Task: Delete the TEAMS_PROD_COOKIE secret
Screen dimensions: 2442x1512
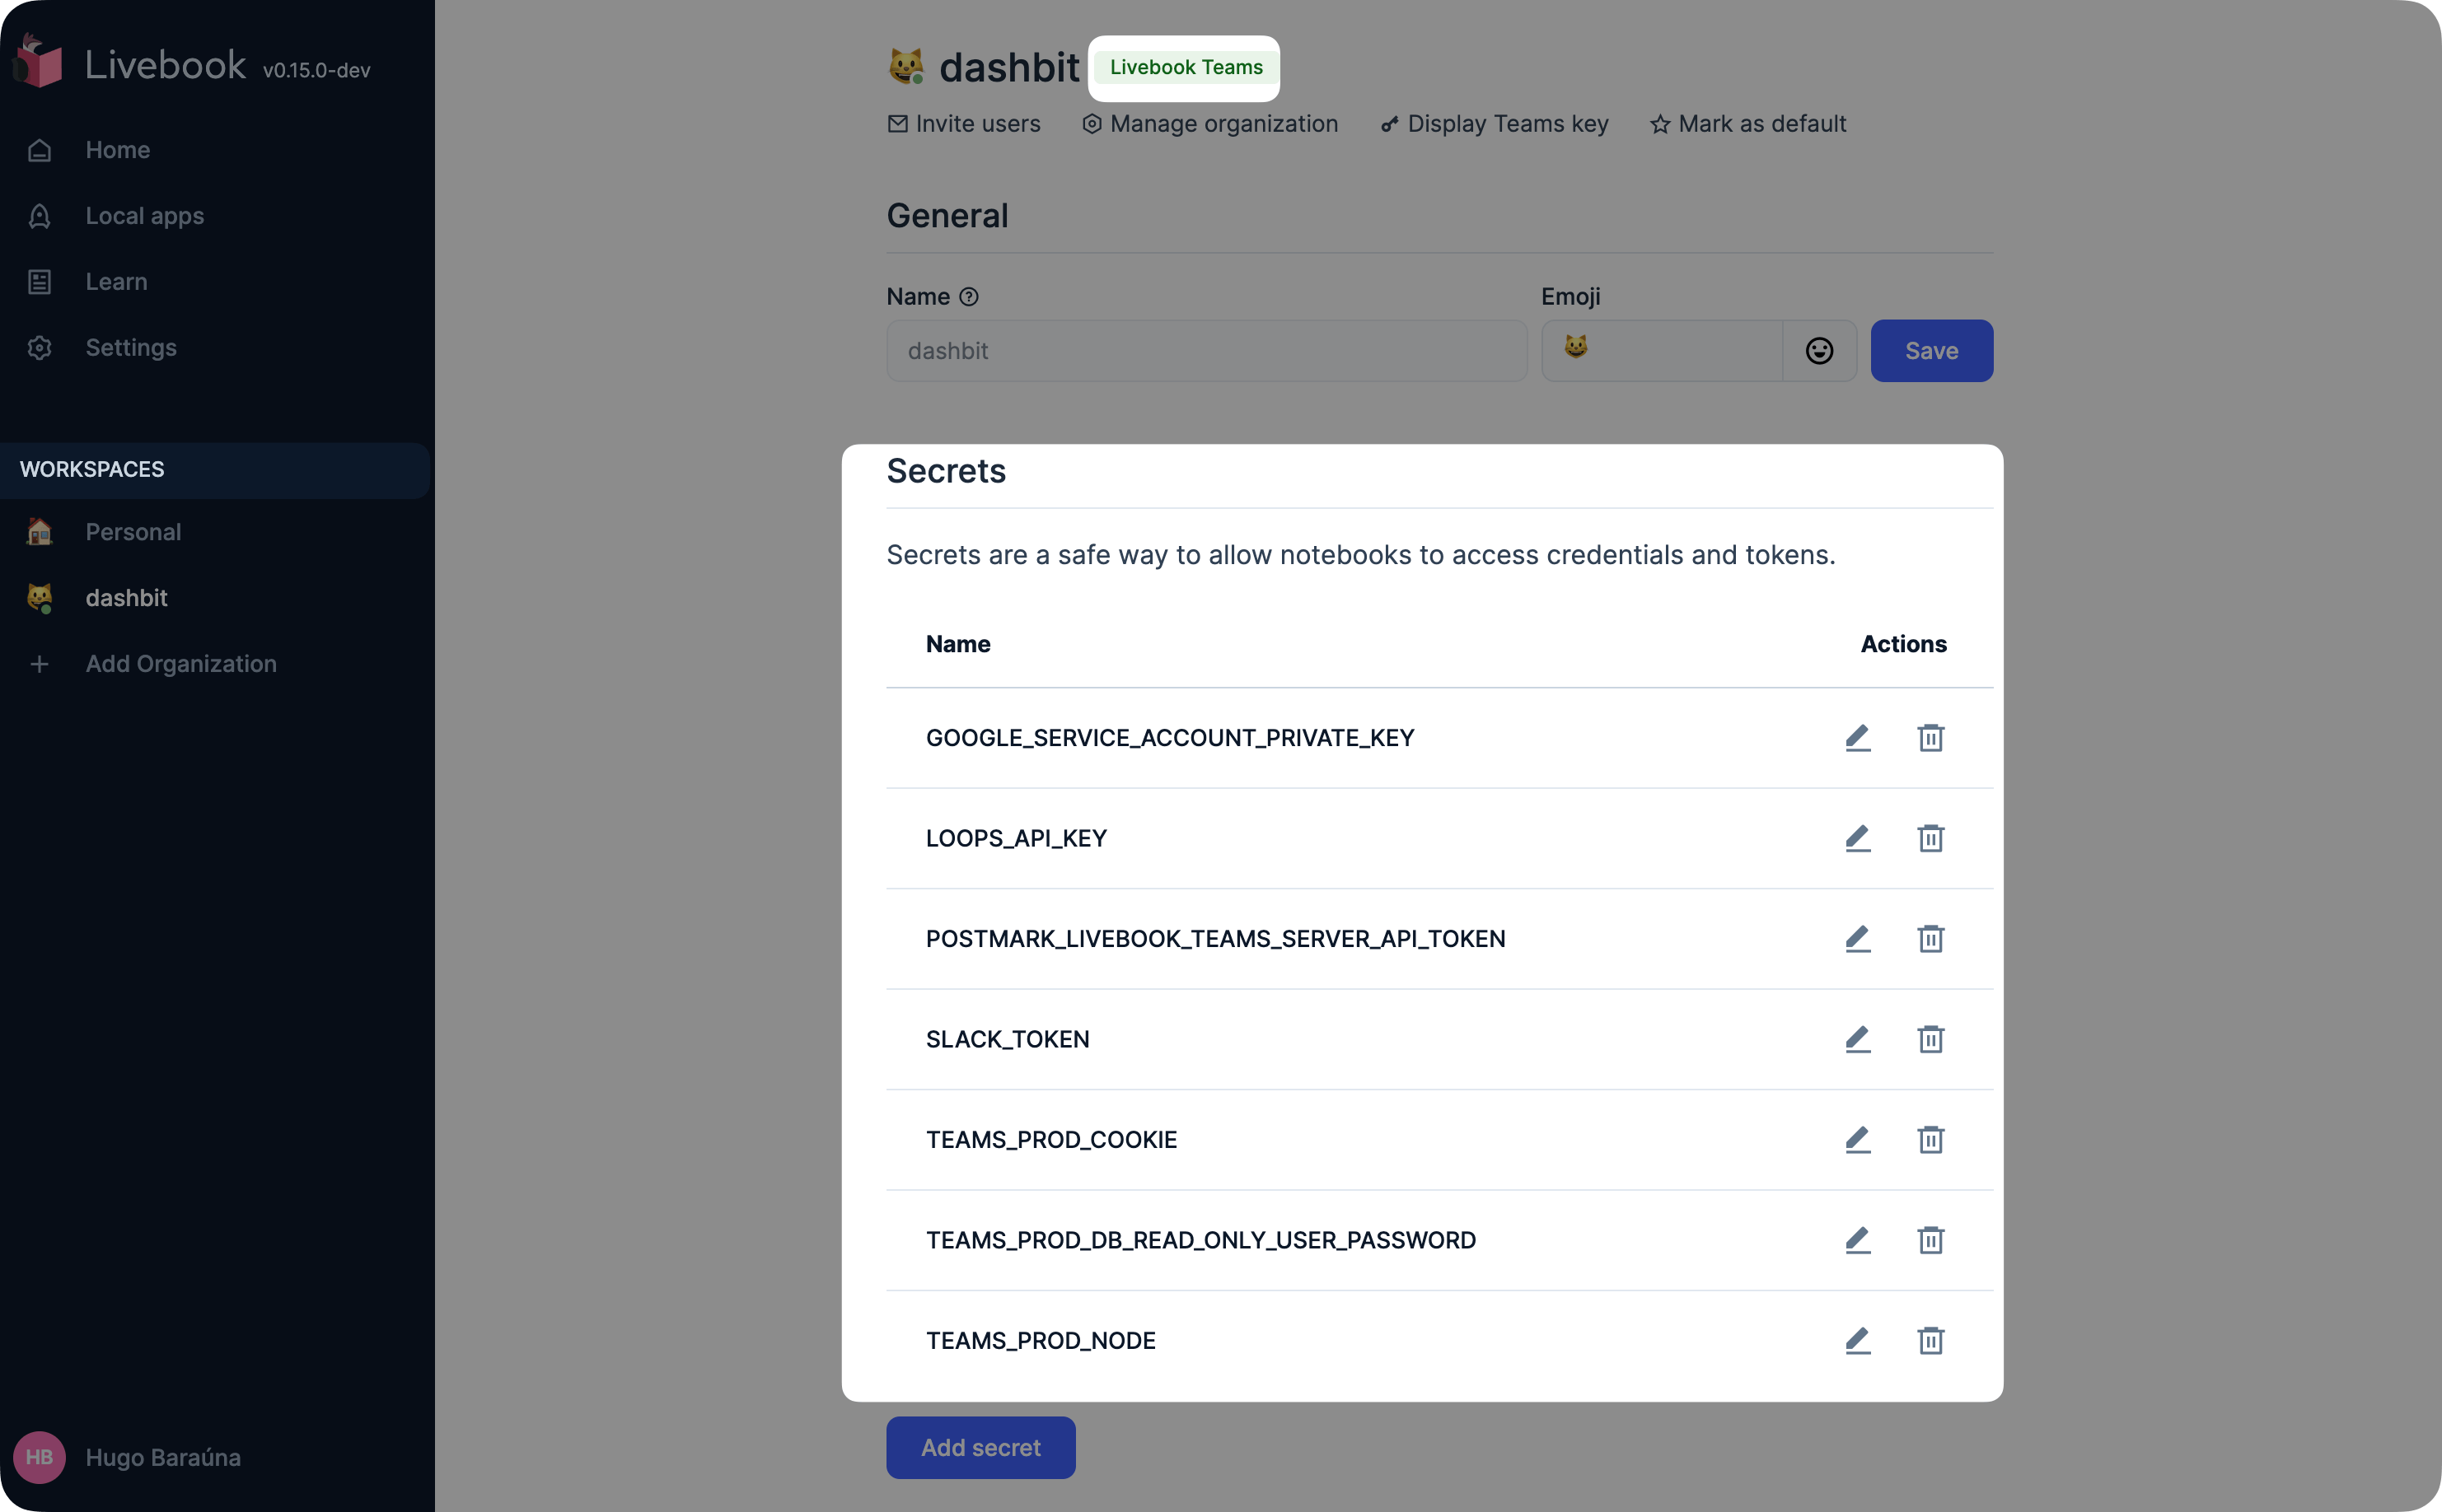Action: [x=1930, y=1140]
